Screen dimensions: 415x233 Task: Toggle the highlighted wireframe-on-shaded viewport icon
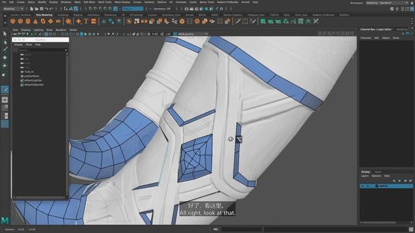(81, 34)
